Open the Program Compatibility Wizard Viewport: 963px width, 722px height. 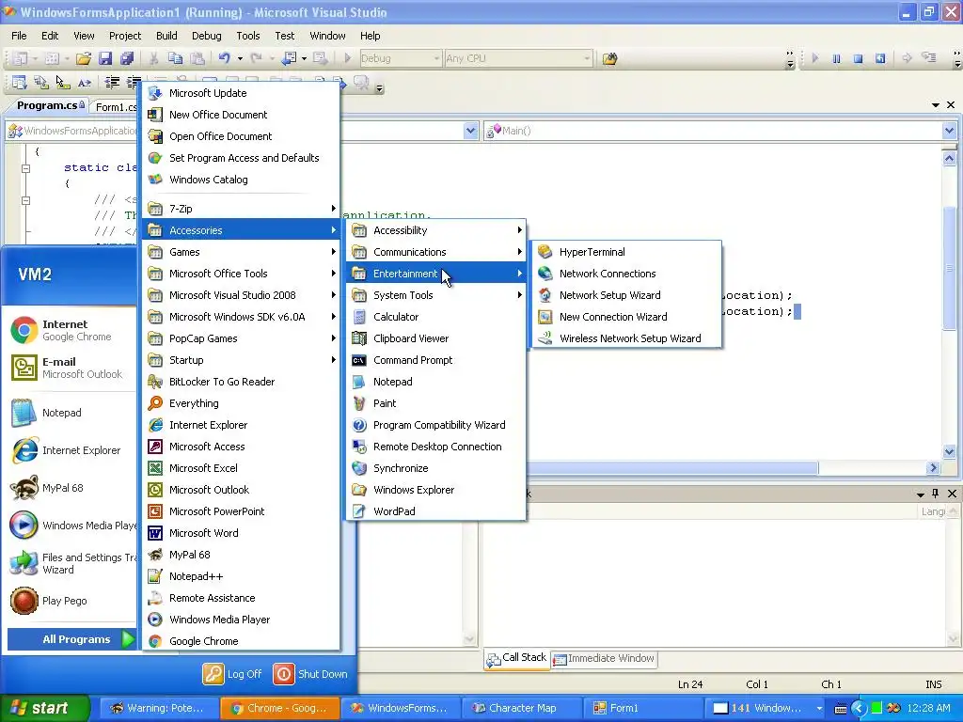[436, 424]
